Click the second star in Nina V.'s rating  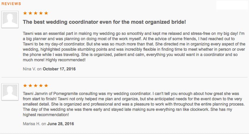30,13
